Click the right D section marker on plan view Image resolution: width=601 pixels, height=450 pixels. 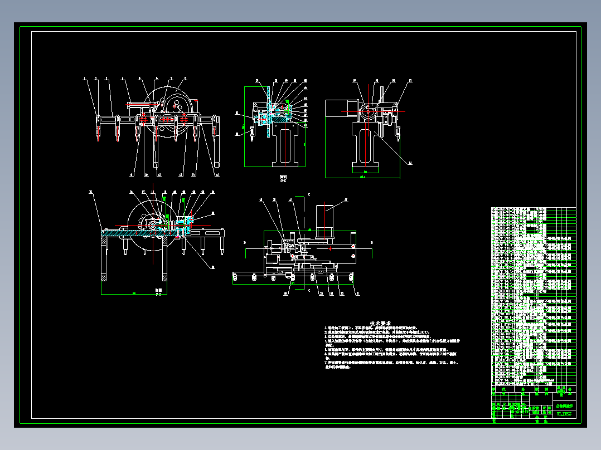[x=372, y=242]
